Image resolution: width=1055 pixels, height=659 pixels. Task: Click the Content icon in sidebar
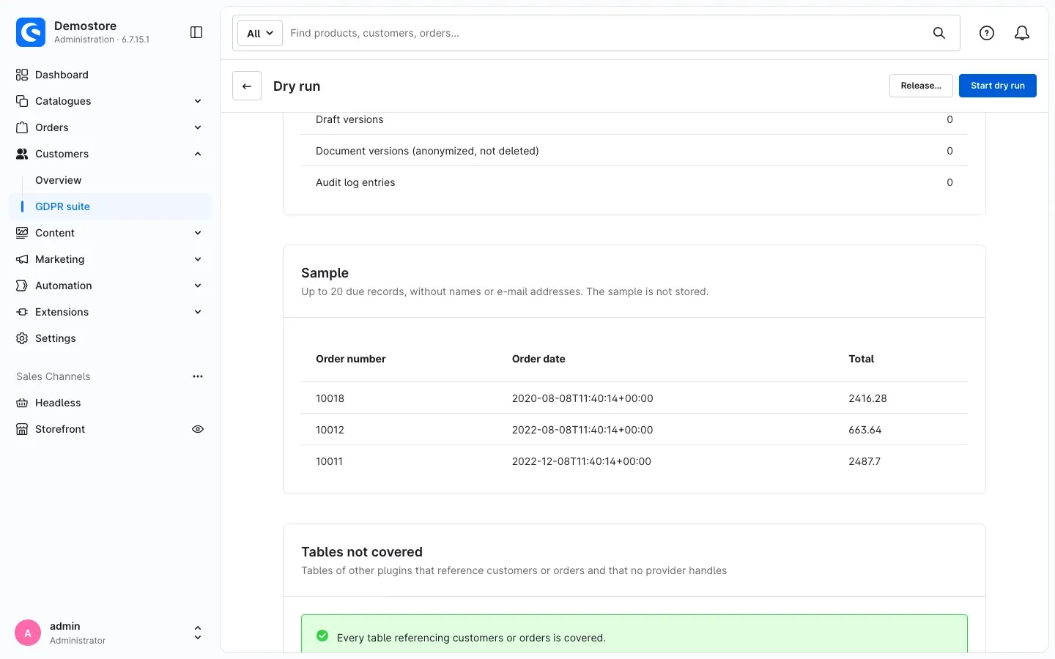click(22, 233)
